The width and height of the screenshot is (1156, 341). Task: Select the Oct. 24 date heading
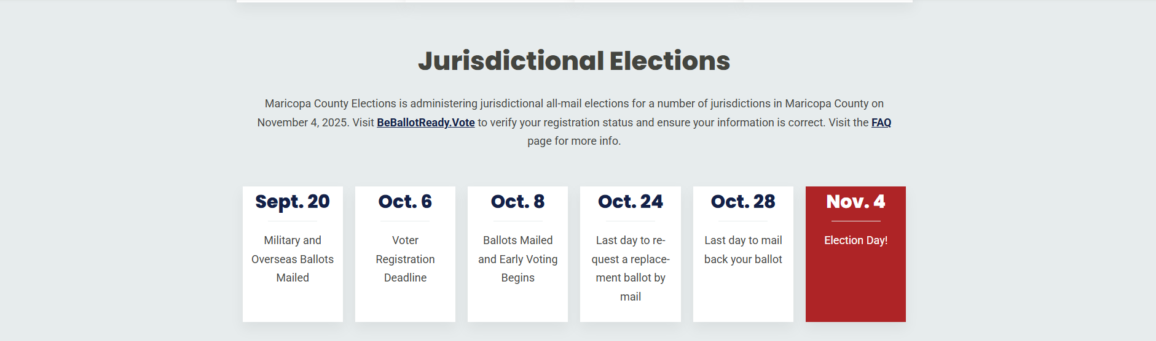click(631, 201)
